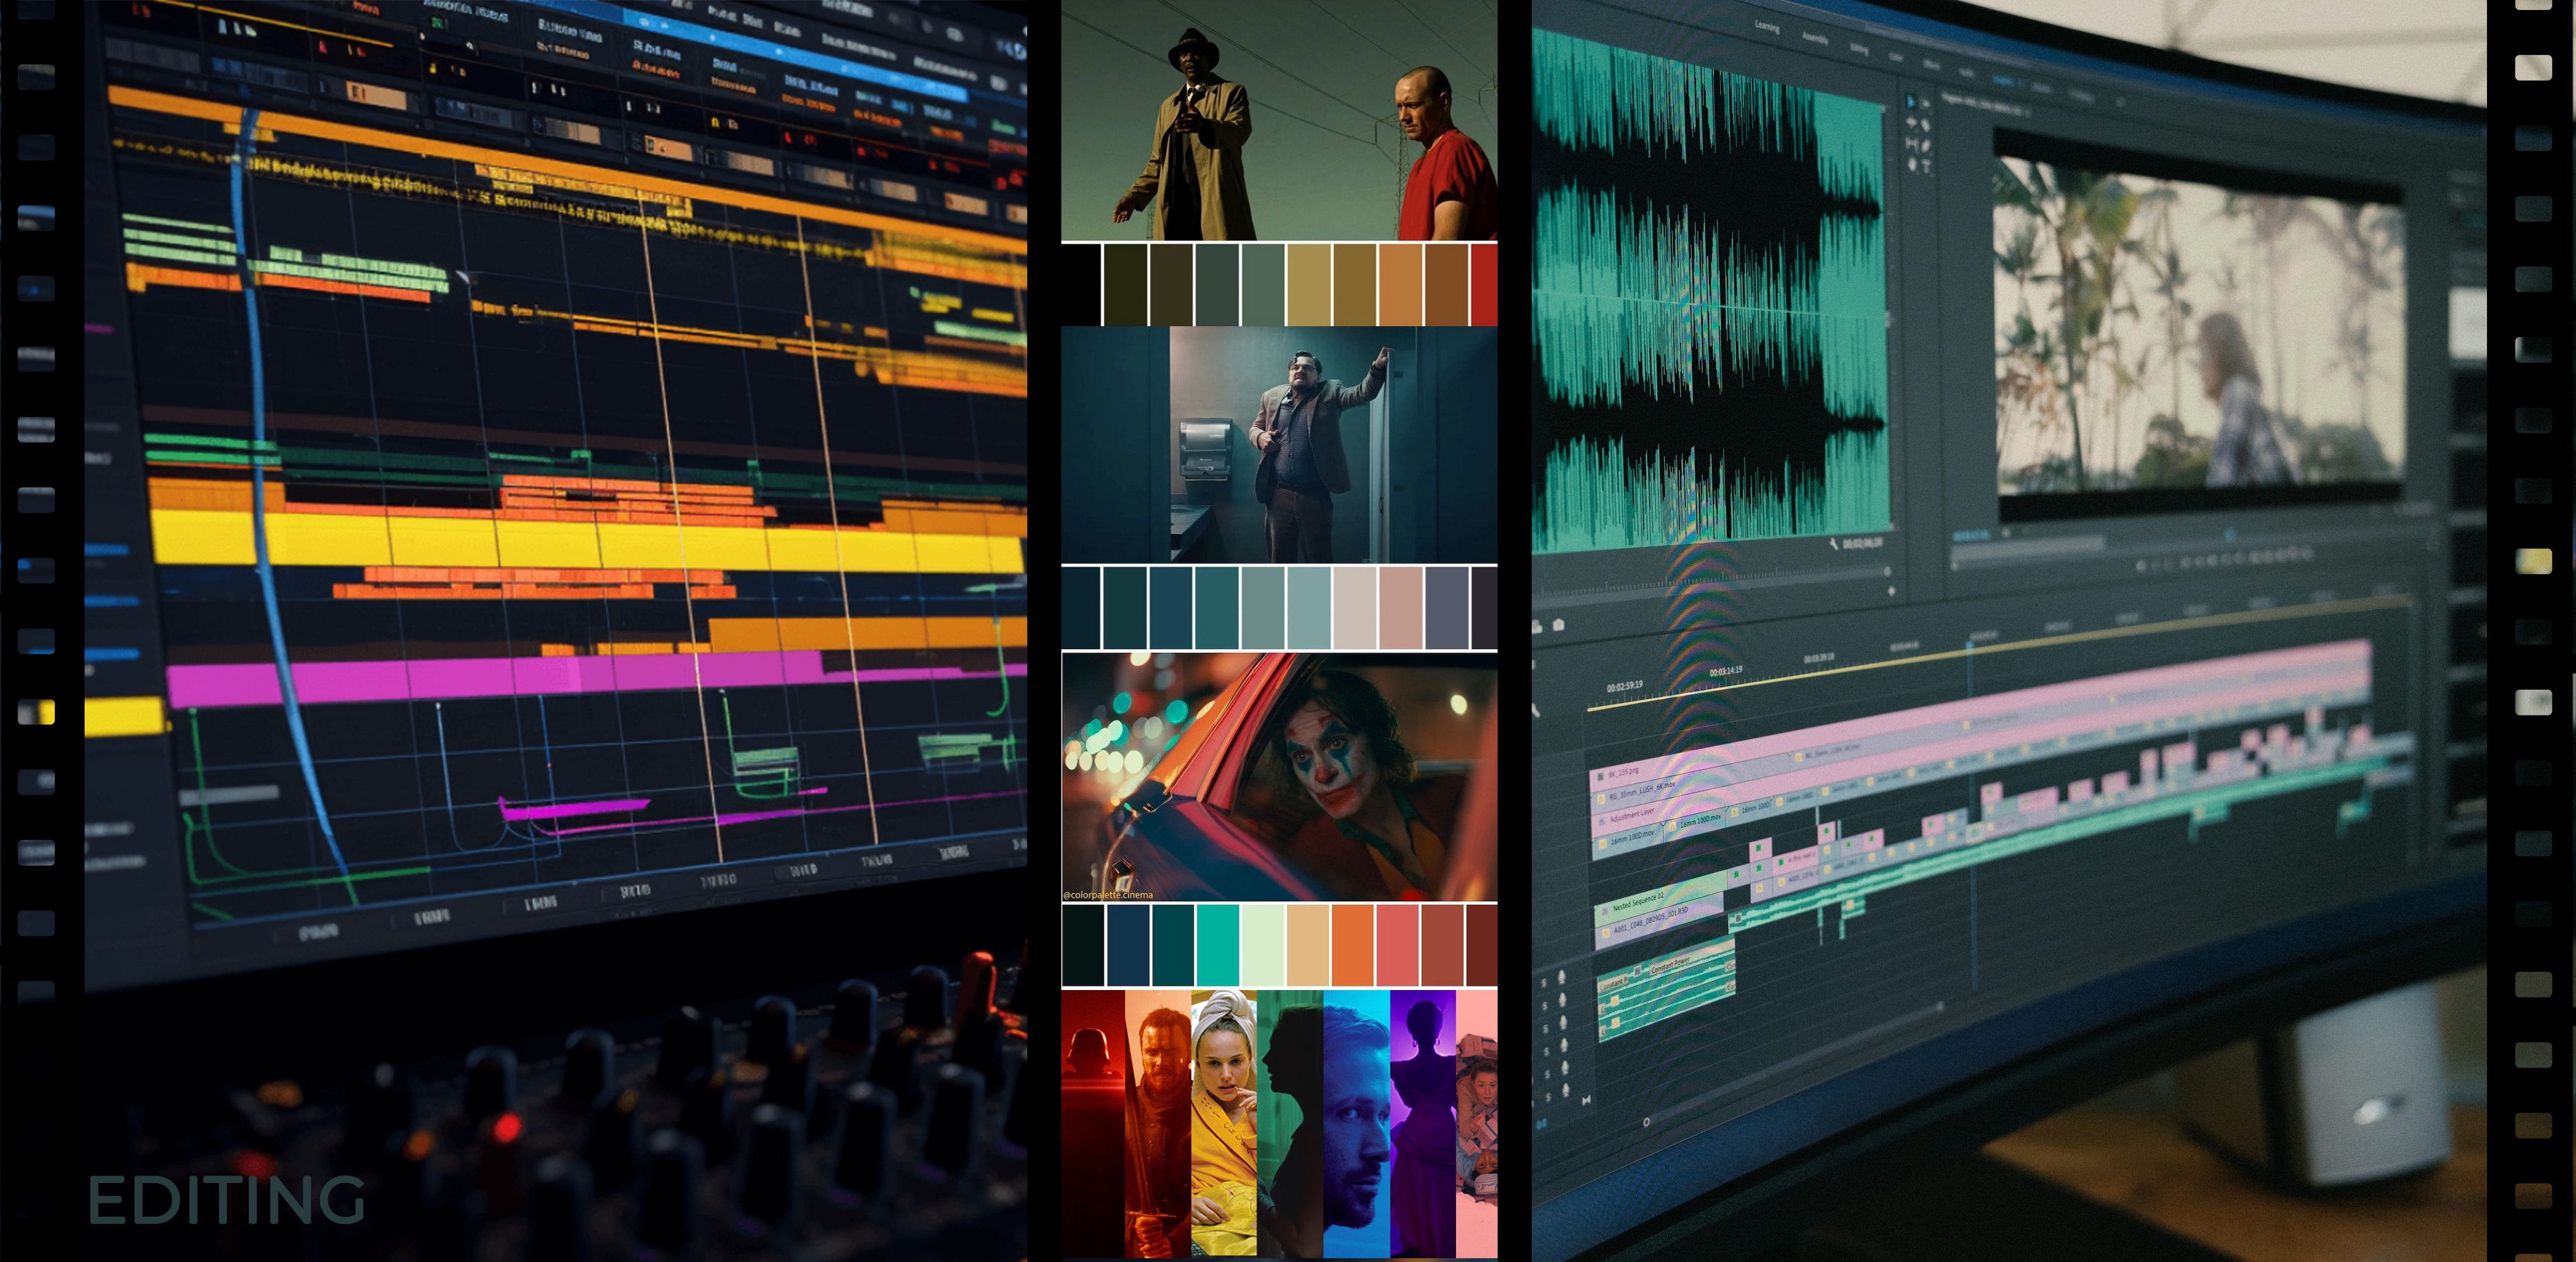Switch to the Assembly workspace tab
This screenshot has width=2576, height=1262.
1816,39
